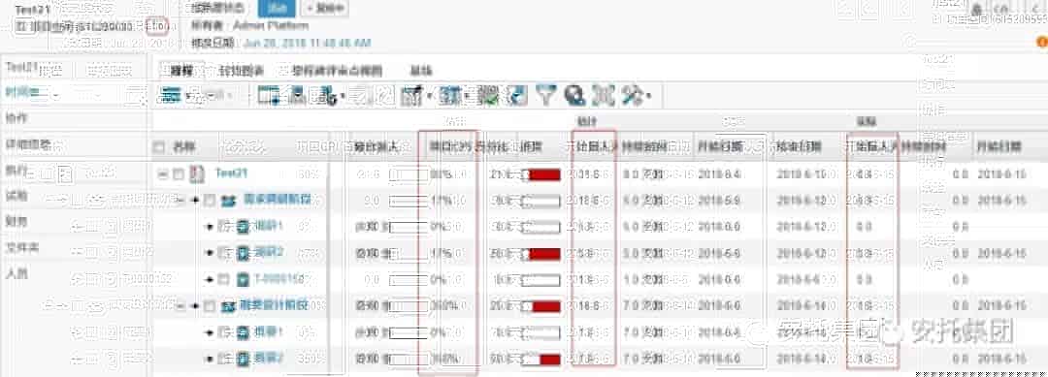Open 人员 in the left sidebar
The image size is (1048, 377).
coord(16,273)
